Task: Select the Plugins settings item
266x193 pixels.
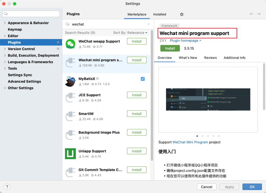Action: pos(31,42)
